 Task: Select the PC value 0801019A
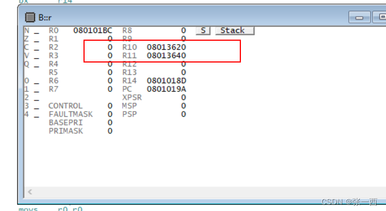point(166,89)
